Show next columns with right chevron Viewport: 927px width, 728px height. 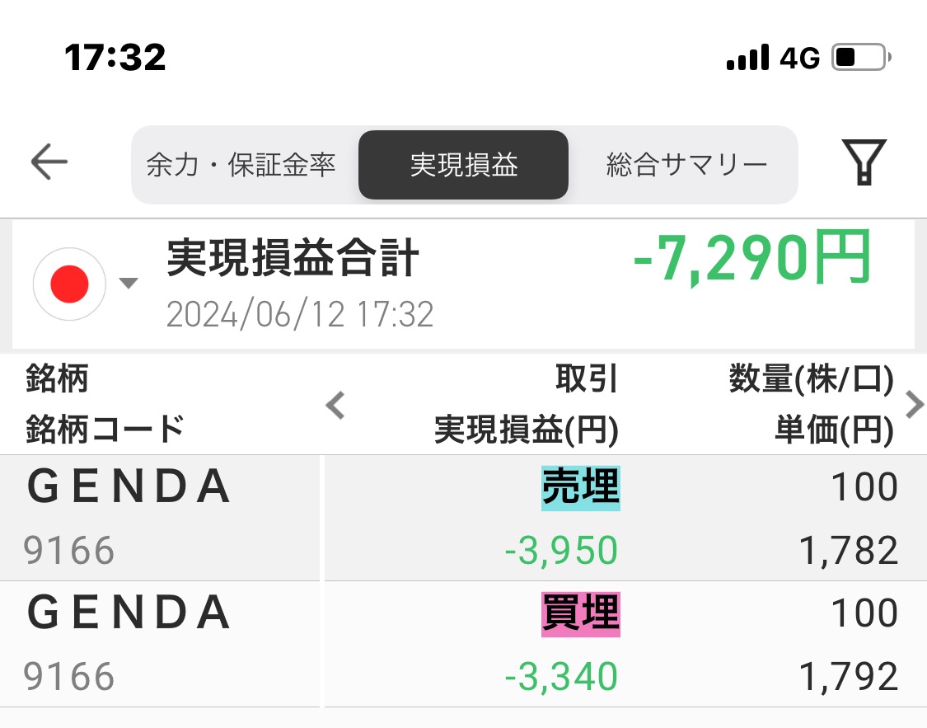pyautogui.click(x=914, y=405)
